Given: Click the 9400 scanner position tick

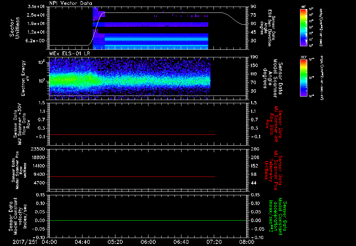Looking at the screenshot, I should 39,174.
